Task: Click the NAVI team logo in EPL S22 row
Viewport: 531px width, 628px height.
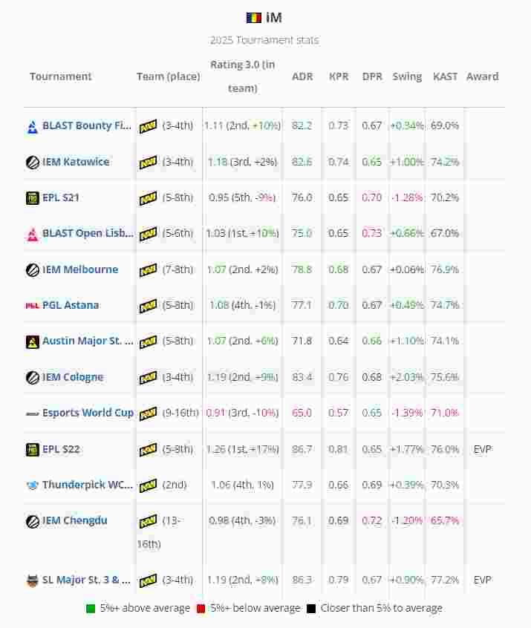Action: [x=148, y=450]
